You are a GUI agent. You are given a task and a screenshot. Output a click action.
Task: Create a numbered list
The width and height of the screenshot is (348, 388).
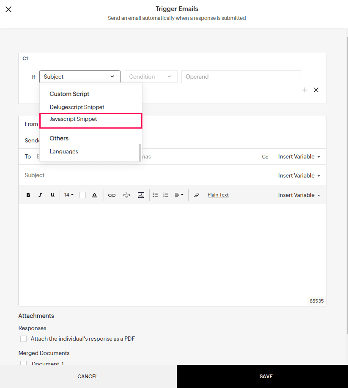(x=166, y=195)
